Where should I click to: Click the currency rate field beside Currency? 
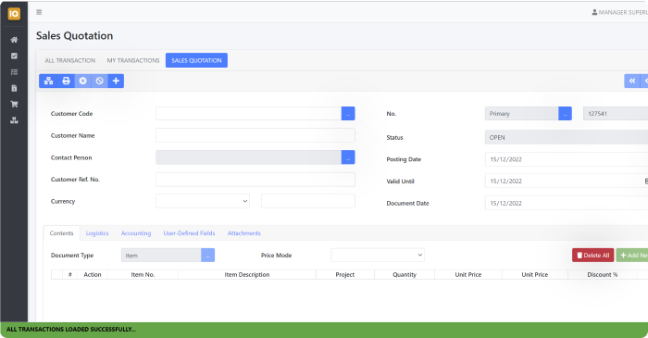pyautogui.click(x=308, y=201)
